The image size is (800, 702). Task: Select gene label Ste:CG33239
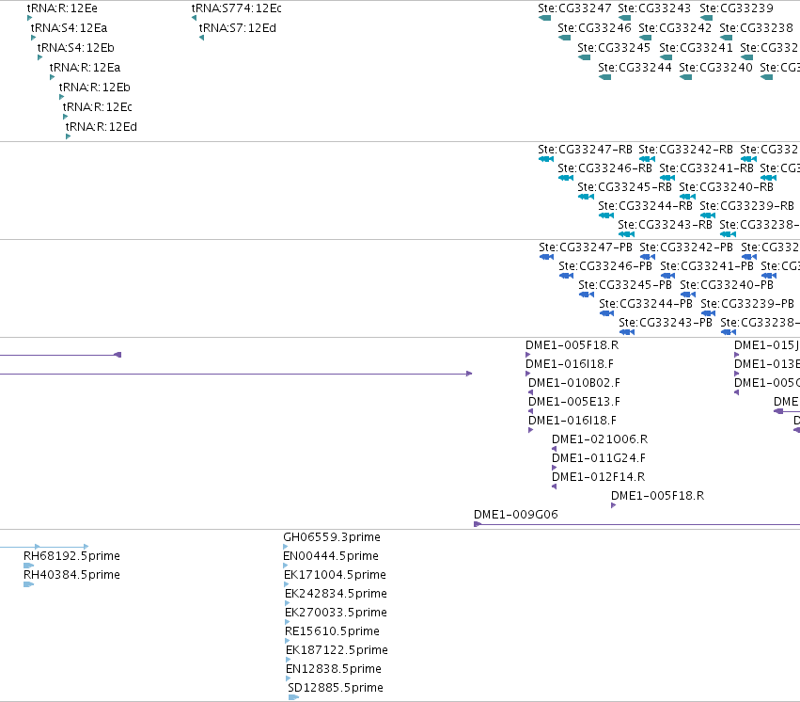click(736, 8)
